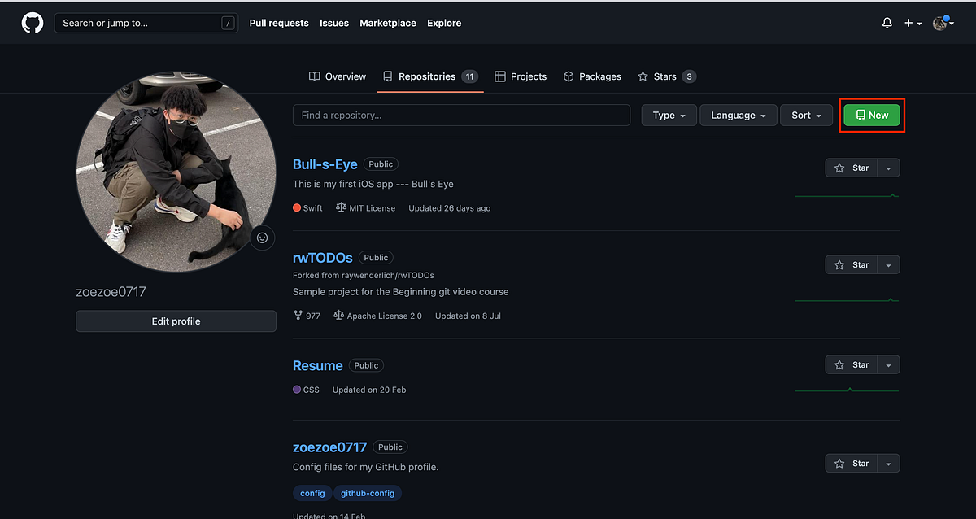976x519 pixels.
Task: Click the notifications bell icon
Action: tap(887, 23)
